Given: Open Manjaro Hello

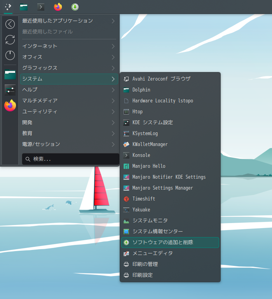Looking at the screenshot, I should [170, 166].
